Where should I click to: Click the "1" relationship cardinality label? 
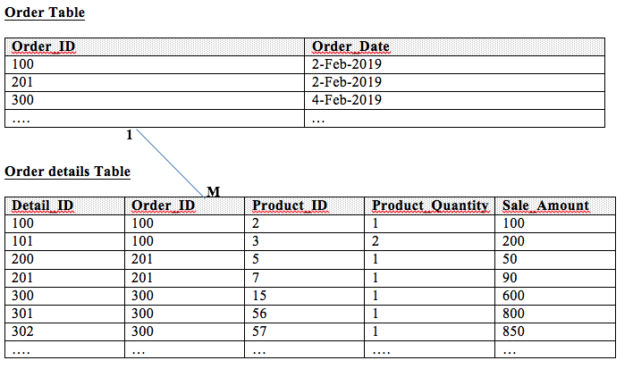(130, 135)
